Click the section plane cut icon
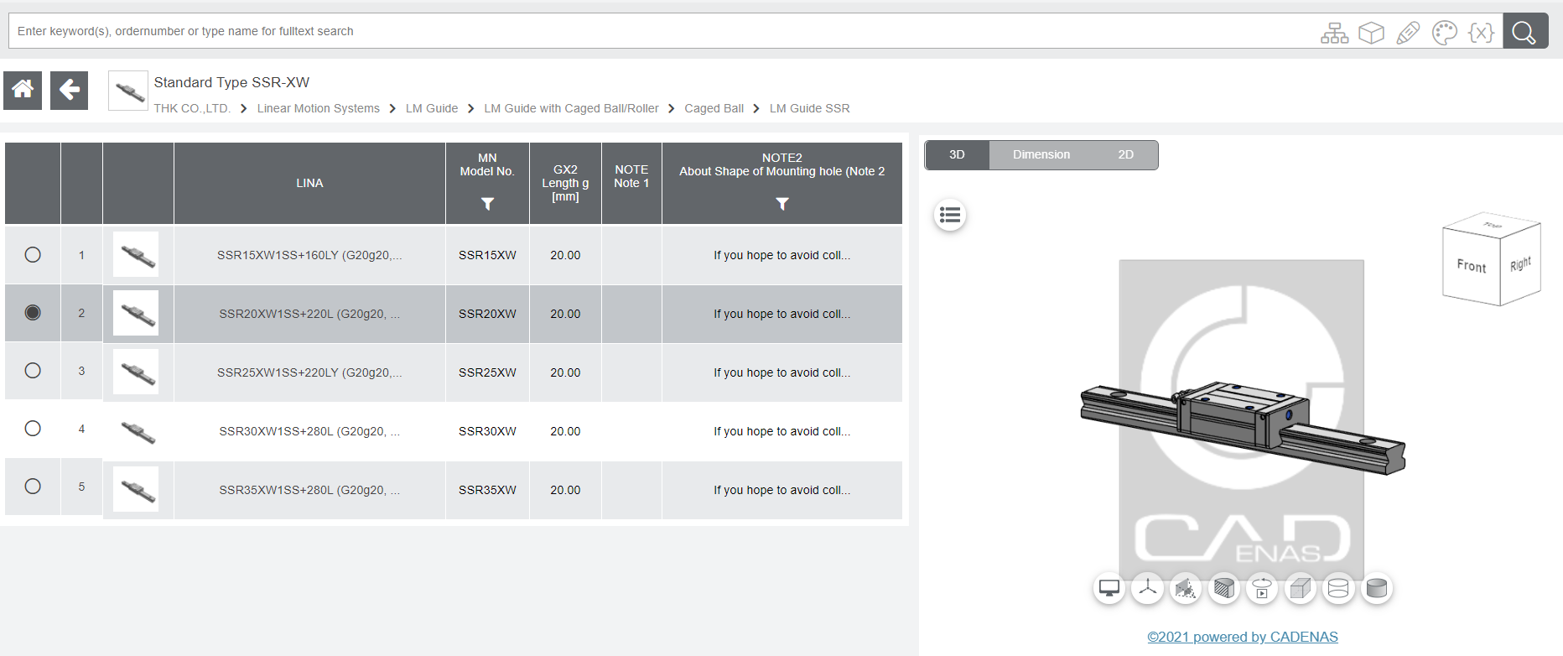Image resolution: width=1563 pixels, height=656 pixels. coord(1186,588)
